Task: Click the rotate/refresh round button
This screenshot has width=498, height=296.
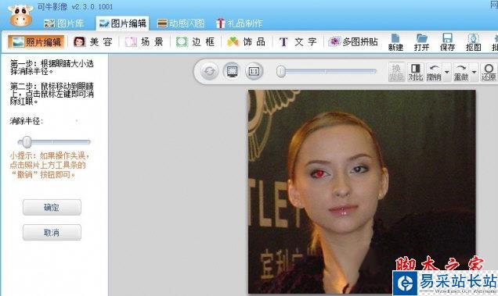Action: tap(209, 71)
